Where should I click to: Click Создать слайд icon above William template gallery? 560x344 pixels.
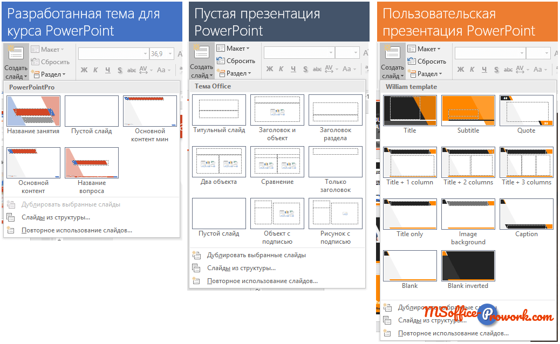tap(392, 53)
